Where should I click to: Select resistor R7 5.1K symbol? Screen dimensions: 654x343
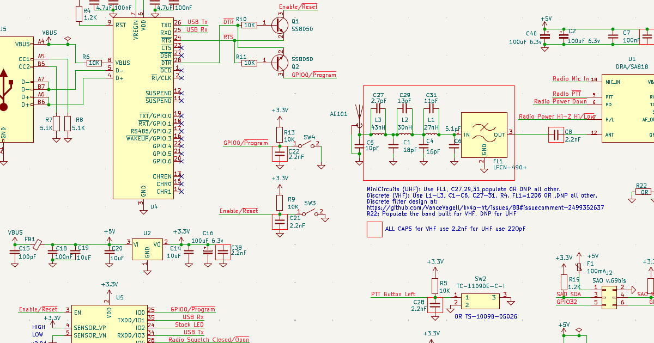(x=57, y=124)
